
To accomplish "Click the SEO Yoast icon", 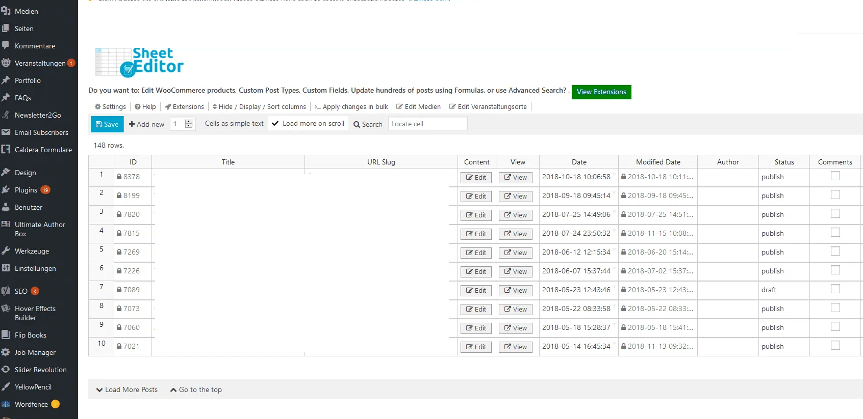I will [x=6, y=291].
